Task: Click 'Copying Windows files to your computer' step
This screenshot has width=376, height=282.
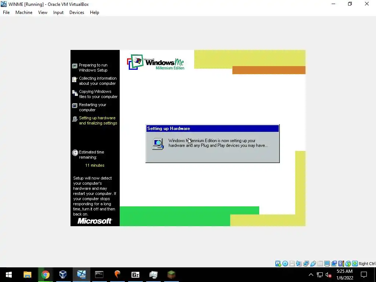Action: tap(98, 94)
